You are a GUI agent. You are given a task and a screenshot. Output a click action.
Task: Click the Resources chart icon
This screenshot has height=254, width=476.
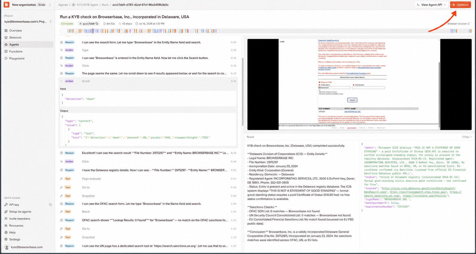pyautogui.click(x=6, y=226)
